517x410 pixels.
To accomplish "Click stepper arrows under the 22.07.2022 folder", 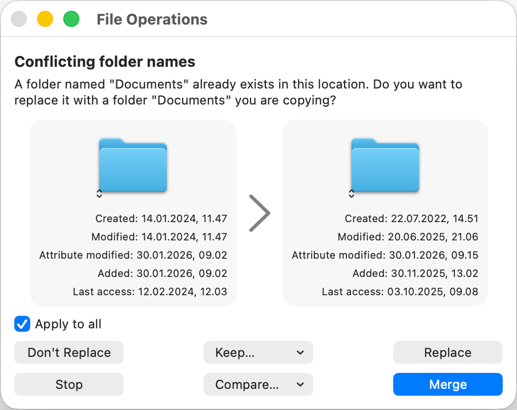I will point(352,194).
